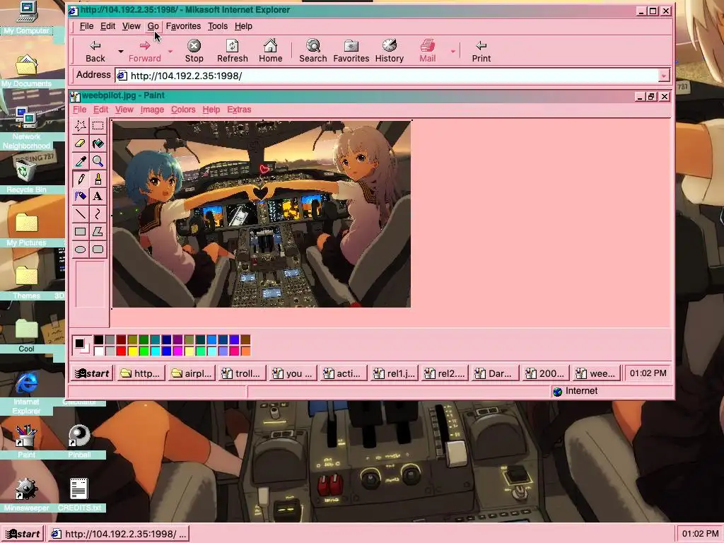Select the Free-Form Select star tool
Image resolution: width=724 pixels, height=543 pixels.
pos(81,126)
